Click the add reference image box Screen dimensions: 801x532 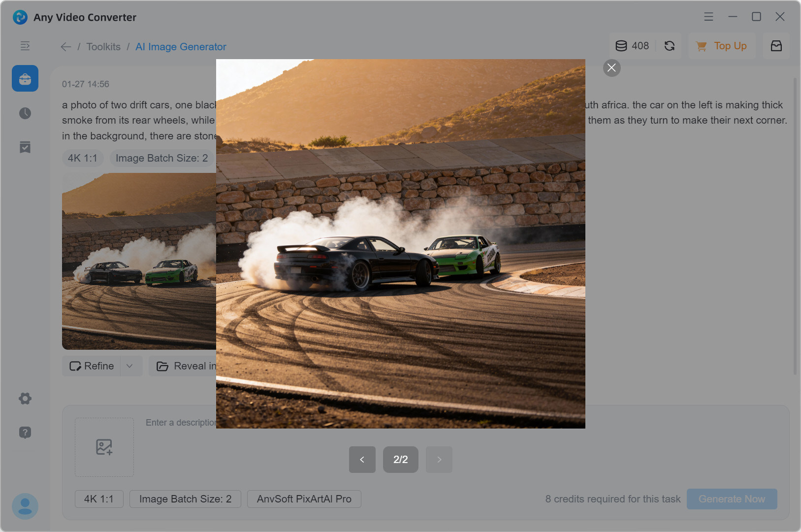click(x=104, y=447)
